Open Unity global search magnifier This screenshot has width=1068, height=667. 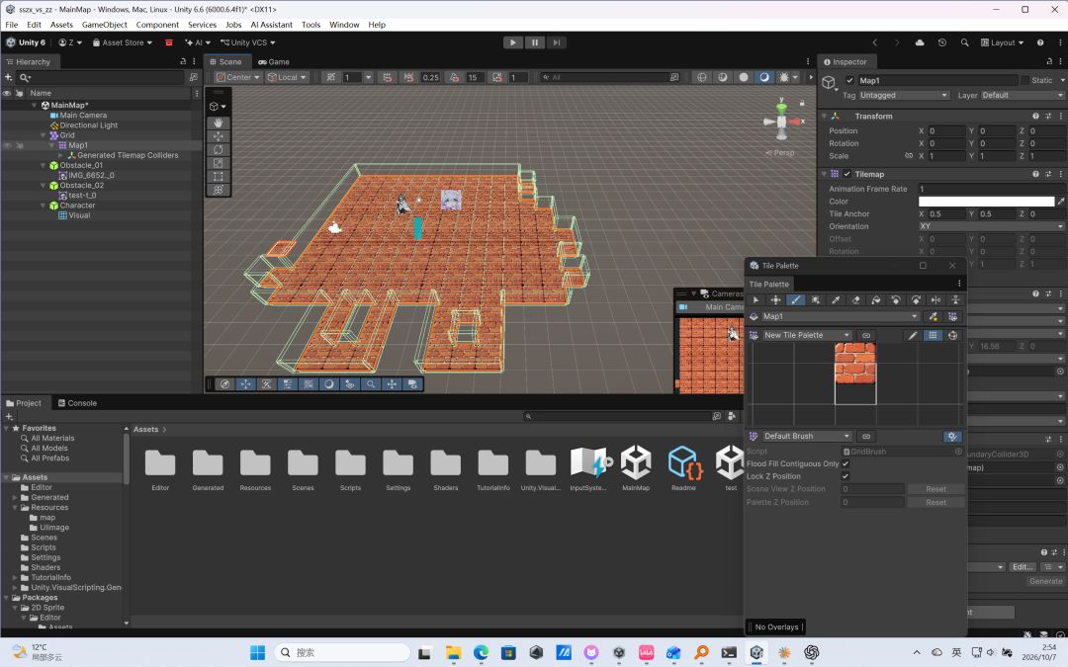(964, 42)
